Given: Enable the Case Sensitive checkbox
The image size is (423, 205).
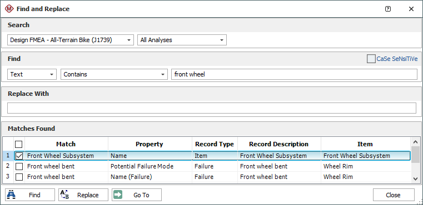Looking at the screenshot, I should [x=371, y=59].
